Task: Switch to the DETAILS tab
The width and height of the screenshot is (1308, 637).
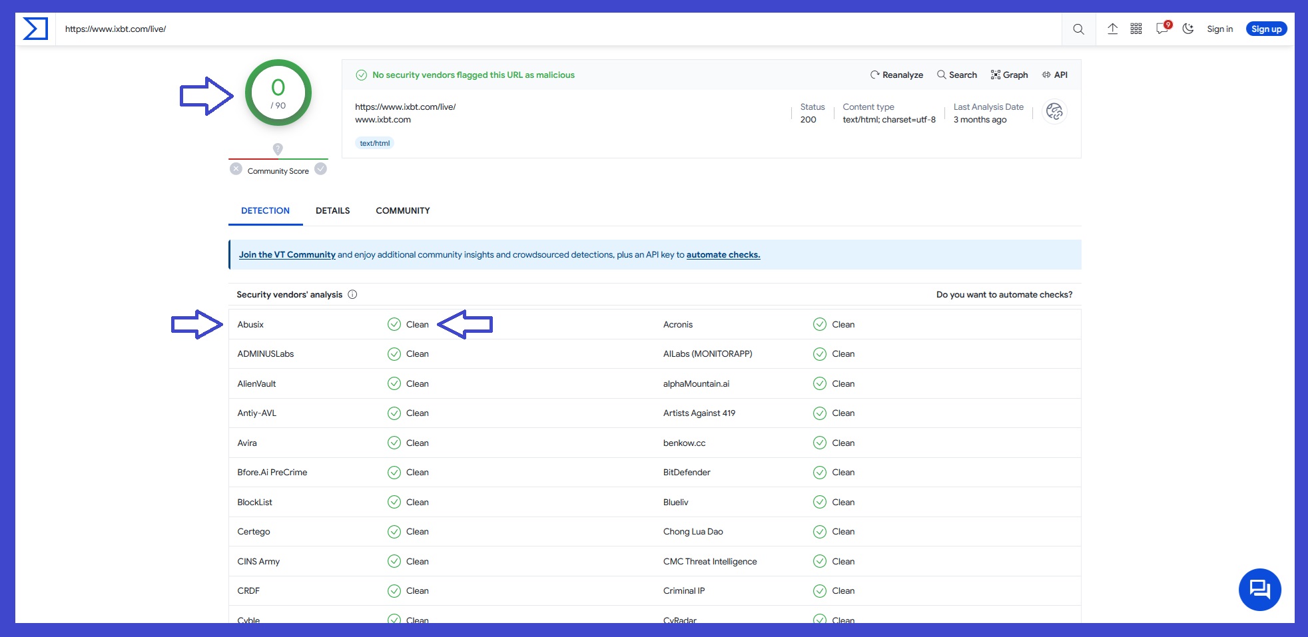Action: point(332,210)
